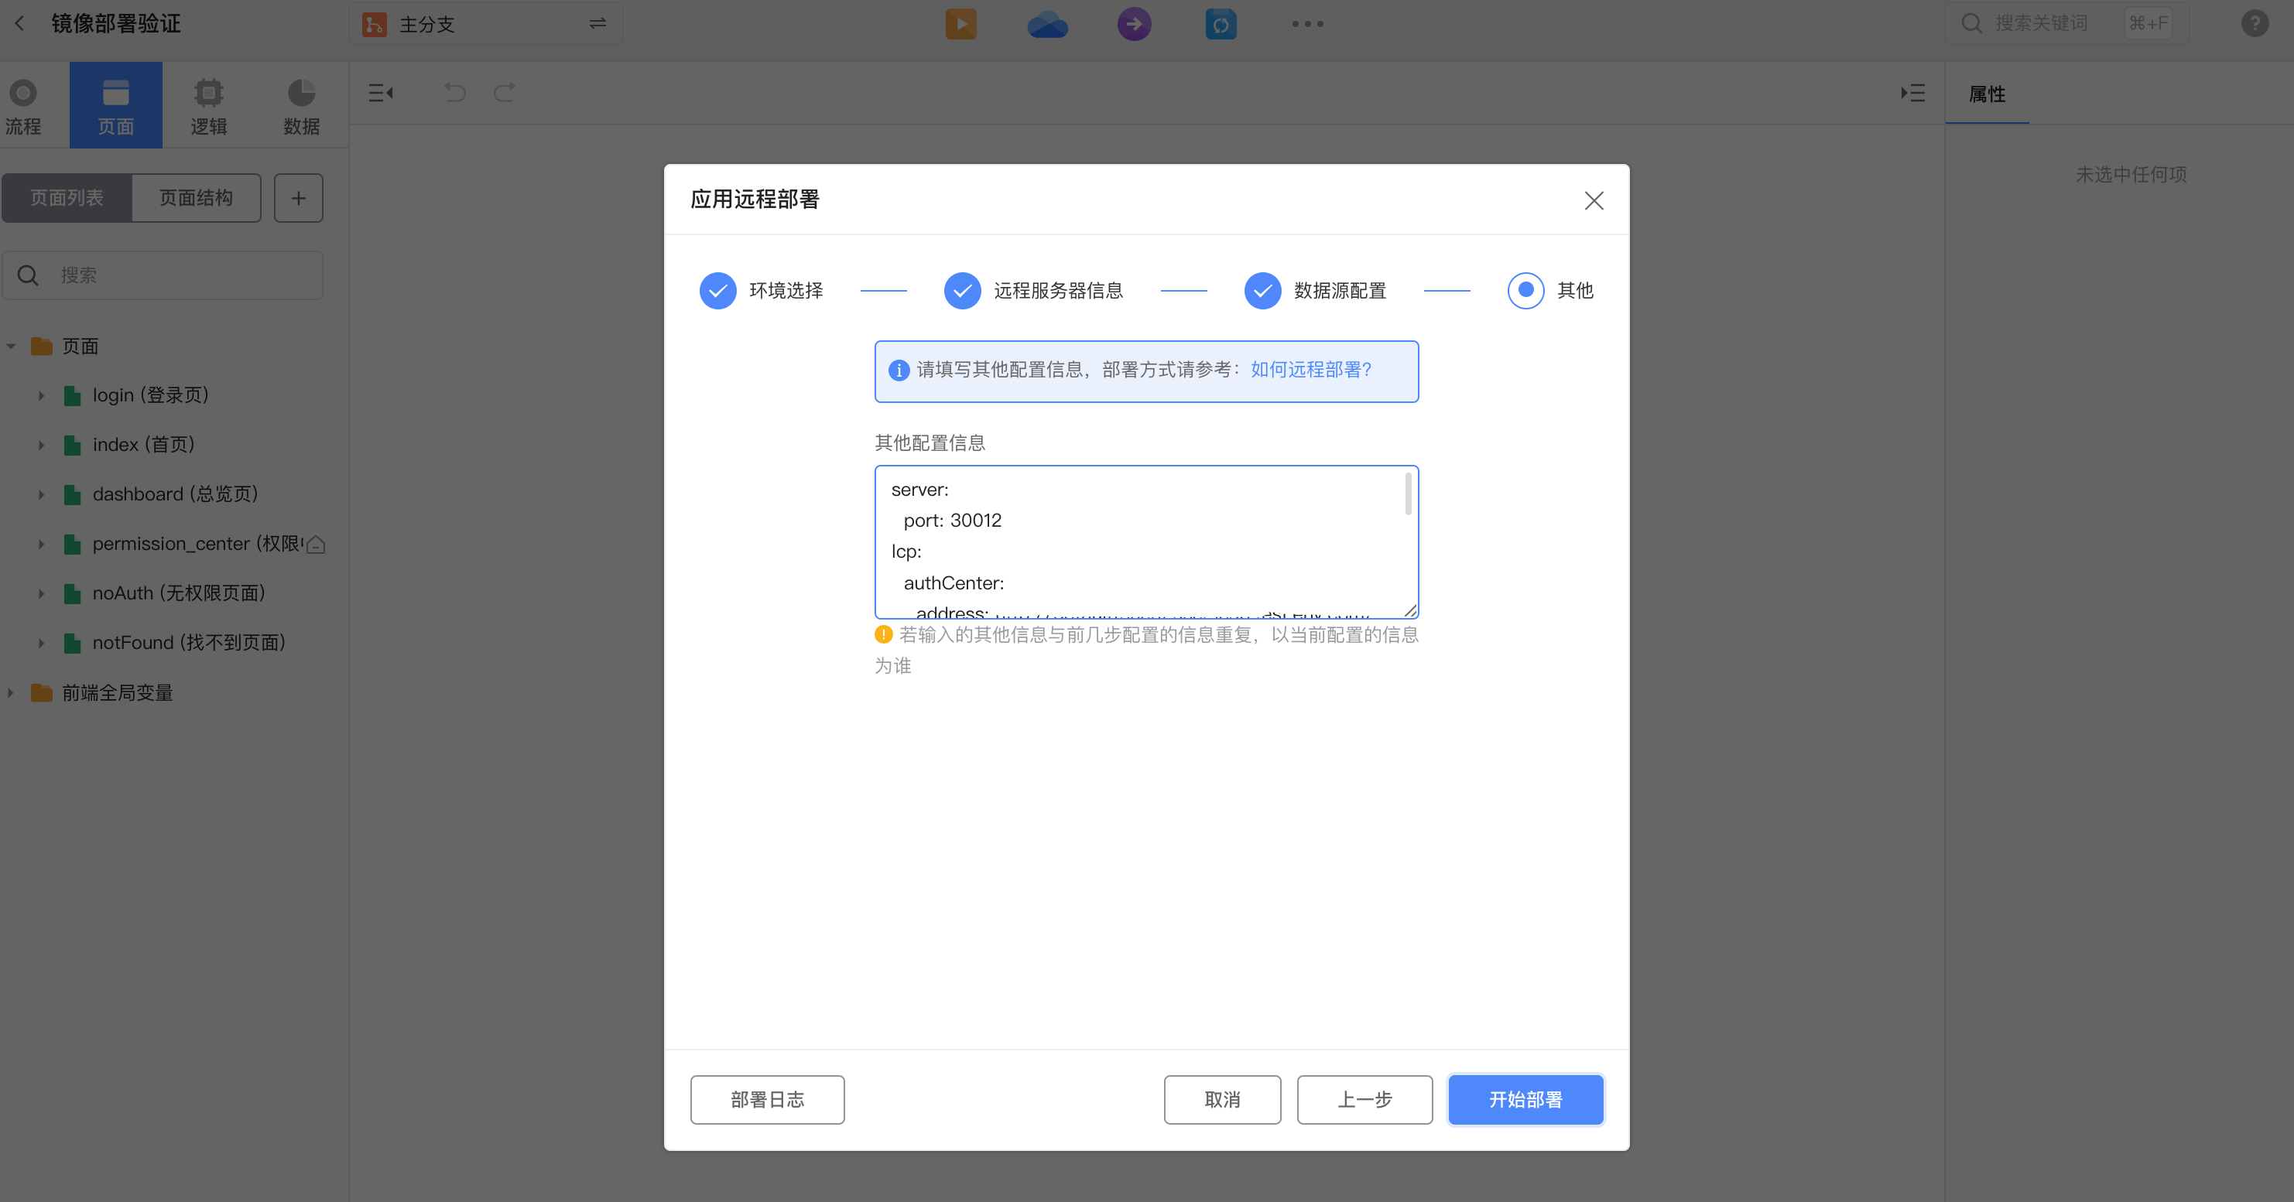Open the 数据 tab

(x=302, y=105)
